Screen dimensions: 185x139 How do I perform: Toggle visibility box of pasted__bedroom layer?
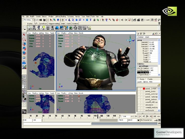(x=139, y=100)
